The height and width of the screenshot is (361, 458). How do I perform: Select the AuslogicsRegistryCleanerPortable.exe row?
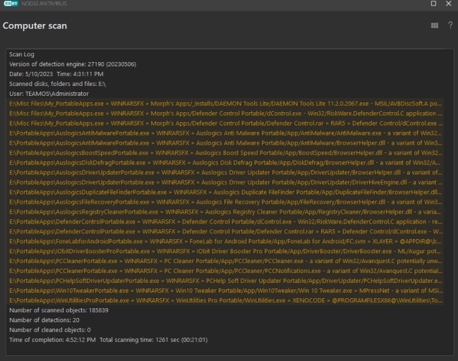[x=226, y=212]
